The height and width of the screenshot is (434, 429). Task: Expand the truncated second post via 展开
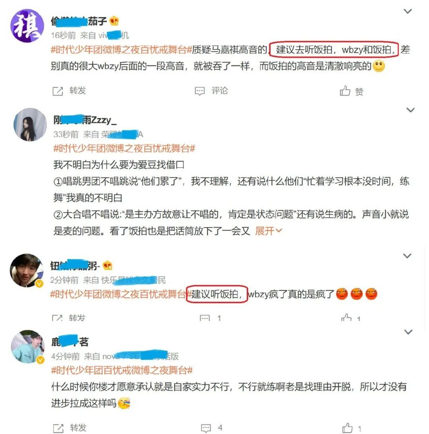click(x=268, y=231)
